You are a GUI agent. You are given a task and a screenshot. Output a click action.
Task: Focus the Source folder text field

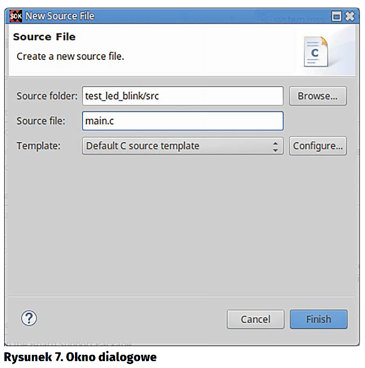click(182, 96)
